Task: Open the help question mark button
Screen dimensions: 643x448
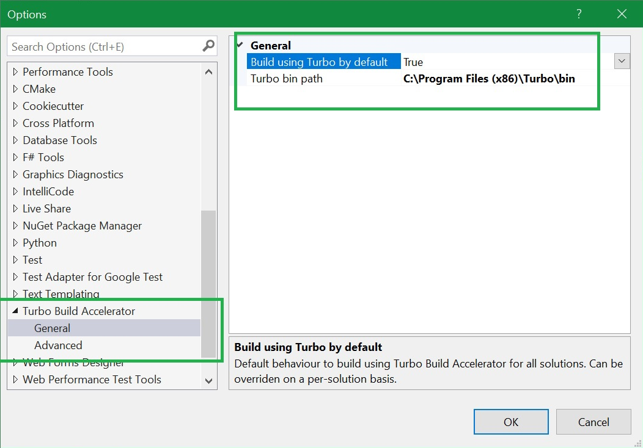Action: 579,13
